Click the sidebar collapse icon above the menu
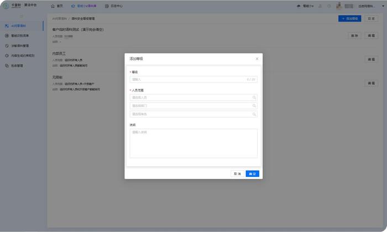The width and height of the screenshot is (387, 232). (22, 16)
